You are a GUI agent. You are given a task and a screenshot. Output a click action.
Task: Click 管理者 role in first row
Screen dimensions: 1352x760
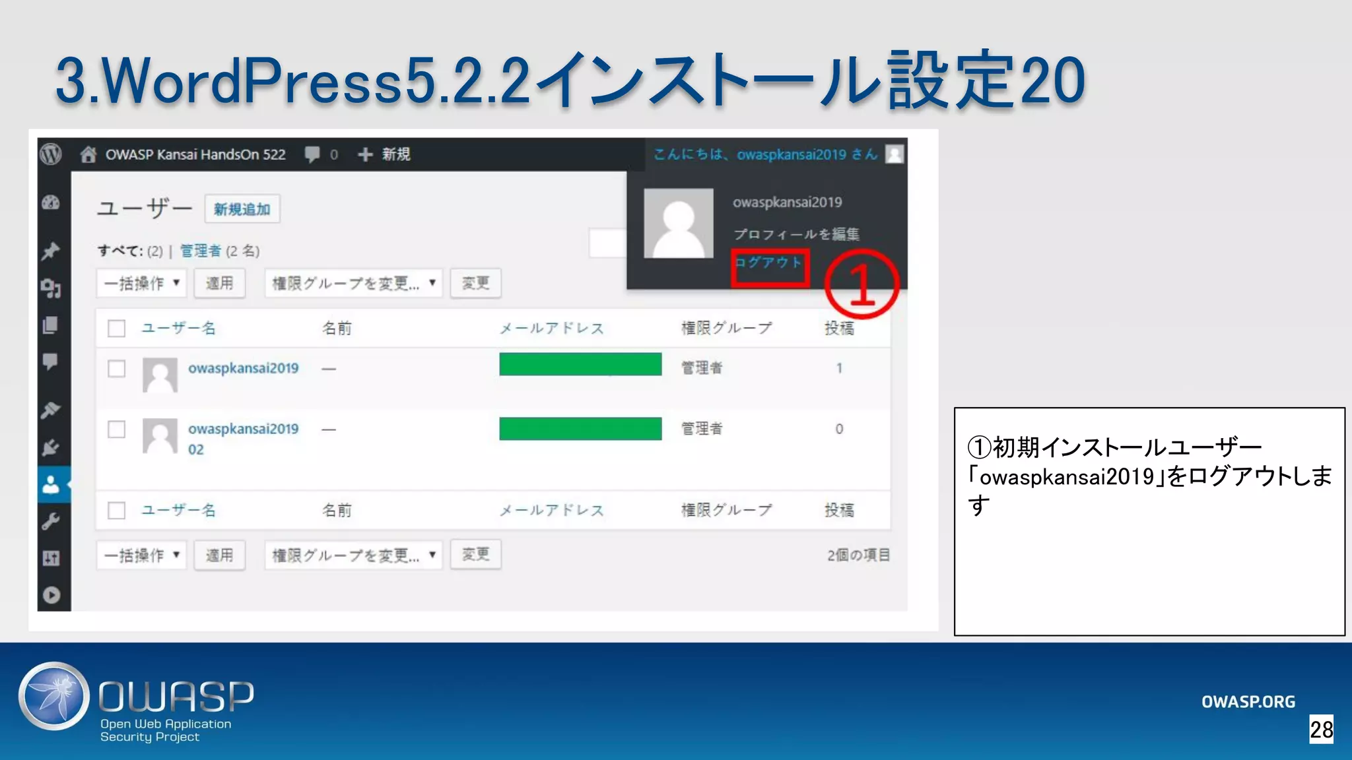[x=702, y=367]
